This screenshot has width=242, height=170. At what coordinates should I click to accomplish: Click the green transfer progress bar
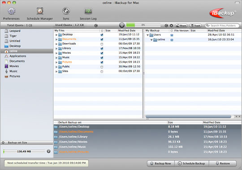pyautogui.click(x=143, y=25)
